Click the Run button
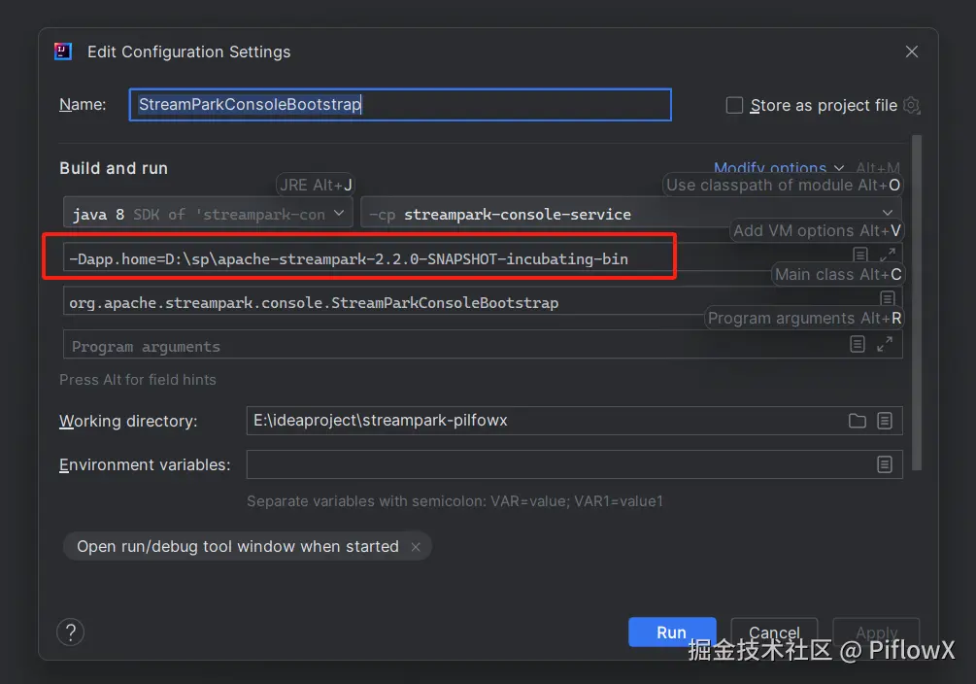 [x=672, y=633]
